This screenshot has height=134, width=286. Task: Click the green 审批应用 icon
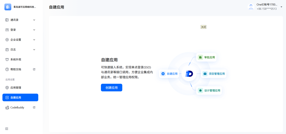tap(200, 57)
